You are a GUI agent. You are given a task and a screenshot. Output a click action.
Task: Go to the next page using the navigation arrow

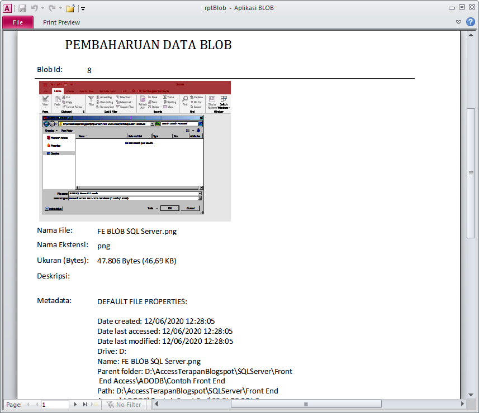[75, 404]
